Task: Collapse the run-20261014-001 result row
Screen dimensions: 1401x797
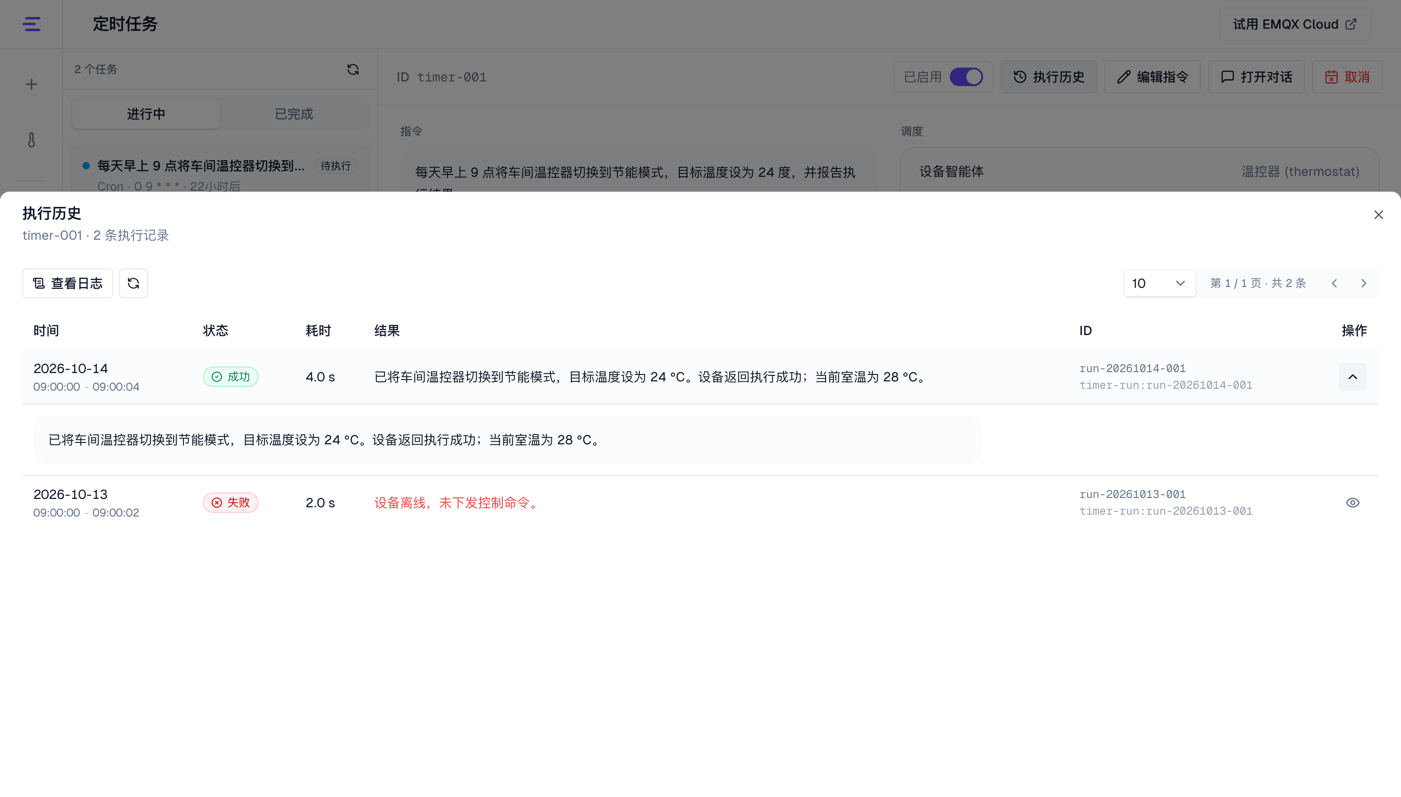Action: coord(1352,377)
